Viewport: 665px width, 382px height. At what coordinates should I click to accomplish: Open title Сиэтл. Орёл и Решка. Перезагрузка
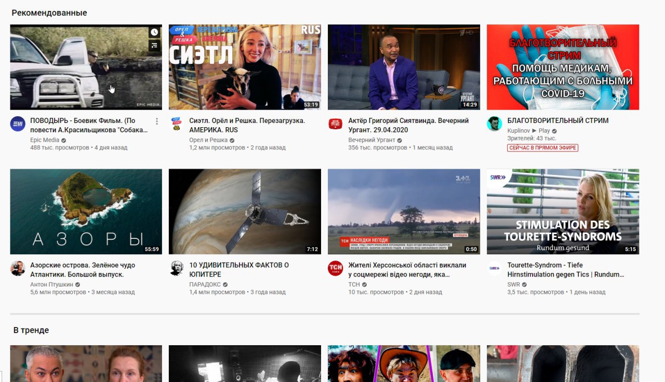coord(247,125)
